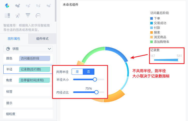Click the 角度 attribute label
Screen dimensions: 188x121
tap(9, 80)
